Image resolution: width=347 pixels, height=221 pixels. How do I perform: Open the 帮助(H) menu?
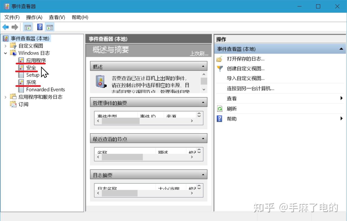pos(80,17)
